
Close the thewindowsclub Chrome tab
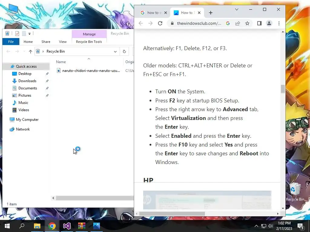click(199, 13)
